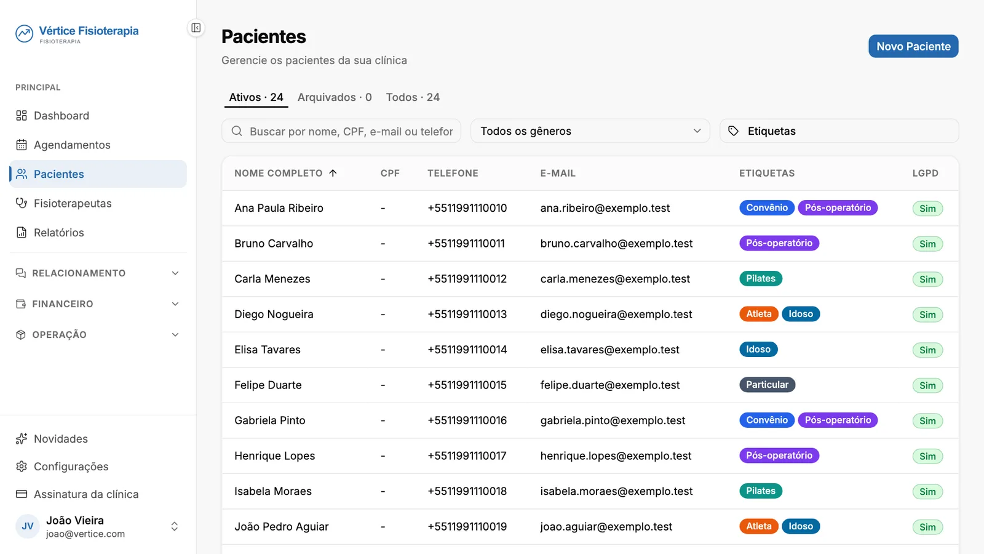The width and height of the screenshot is (984, 554).
Task: Open the Etiquetas filter
Action: pos(839,131)
